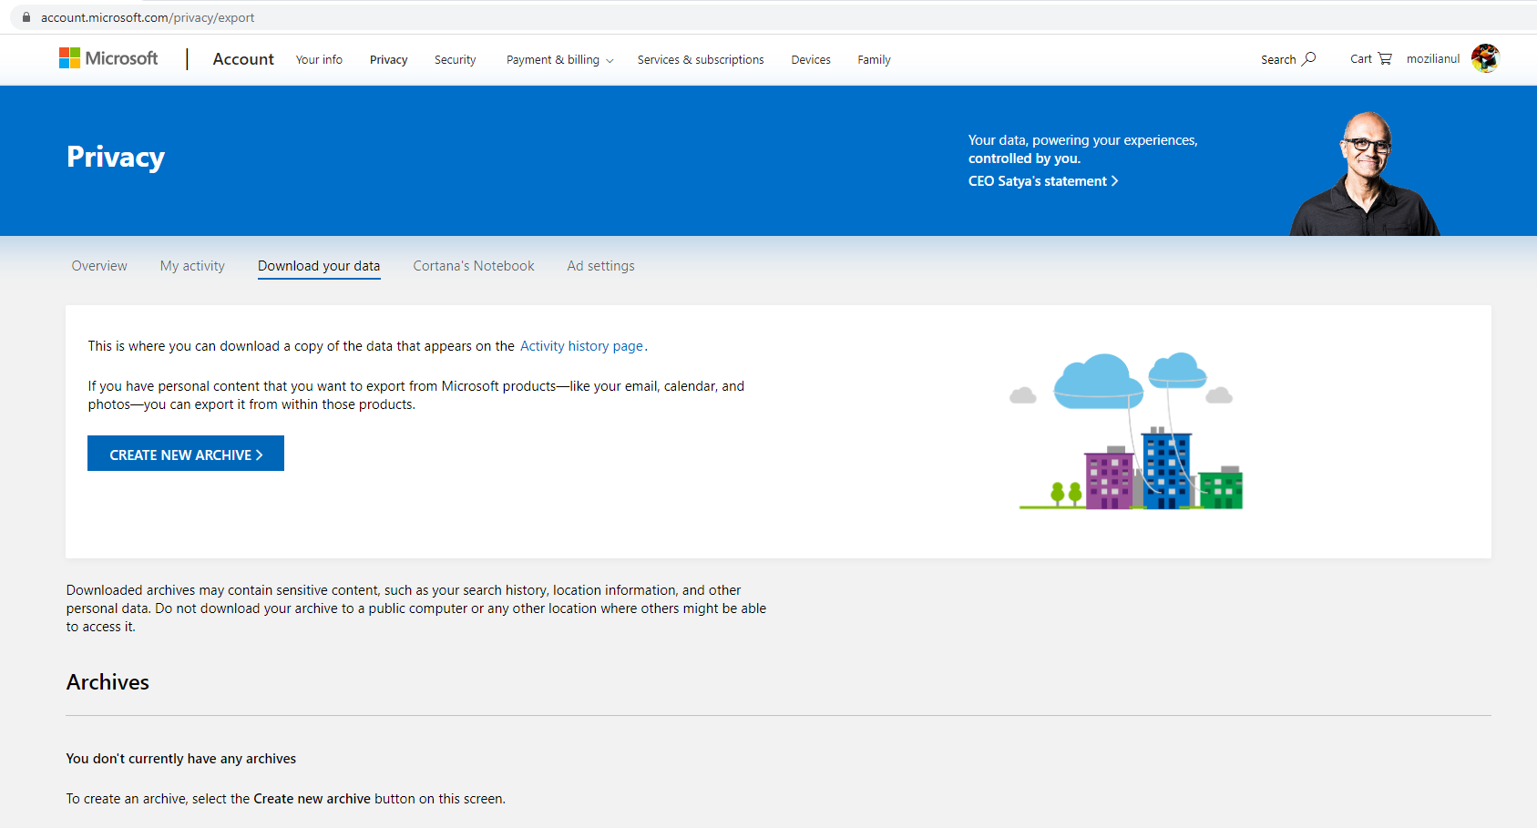Click the Create New Archive button
The height and width of the screenshot is (828, 1537).
(185, 454)
